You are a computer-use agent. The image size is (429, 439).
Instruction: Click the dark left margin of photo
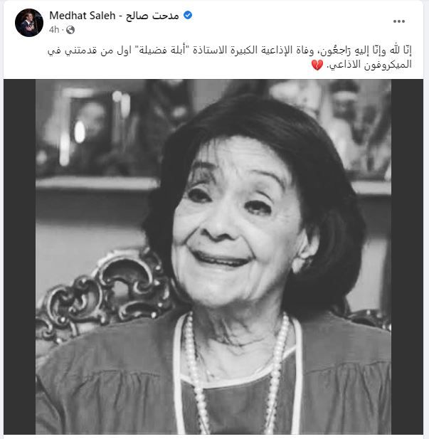pyautogui.click(x=20, y=257)
